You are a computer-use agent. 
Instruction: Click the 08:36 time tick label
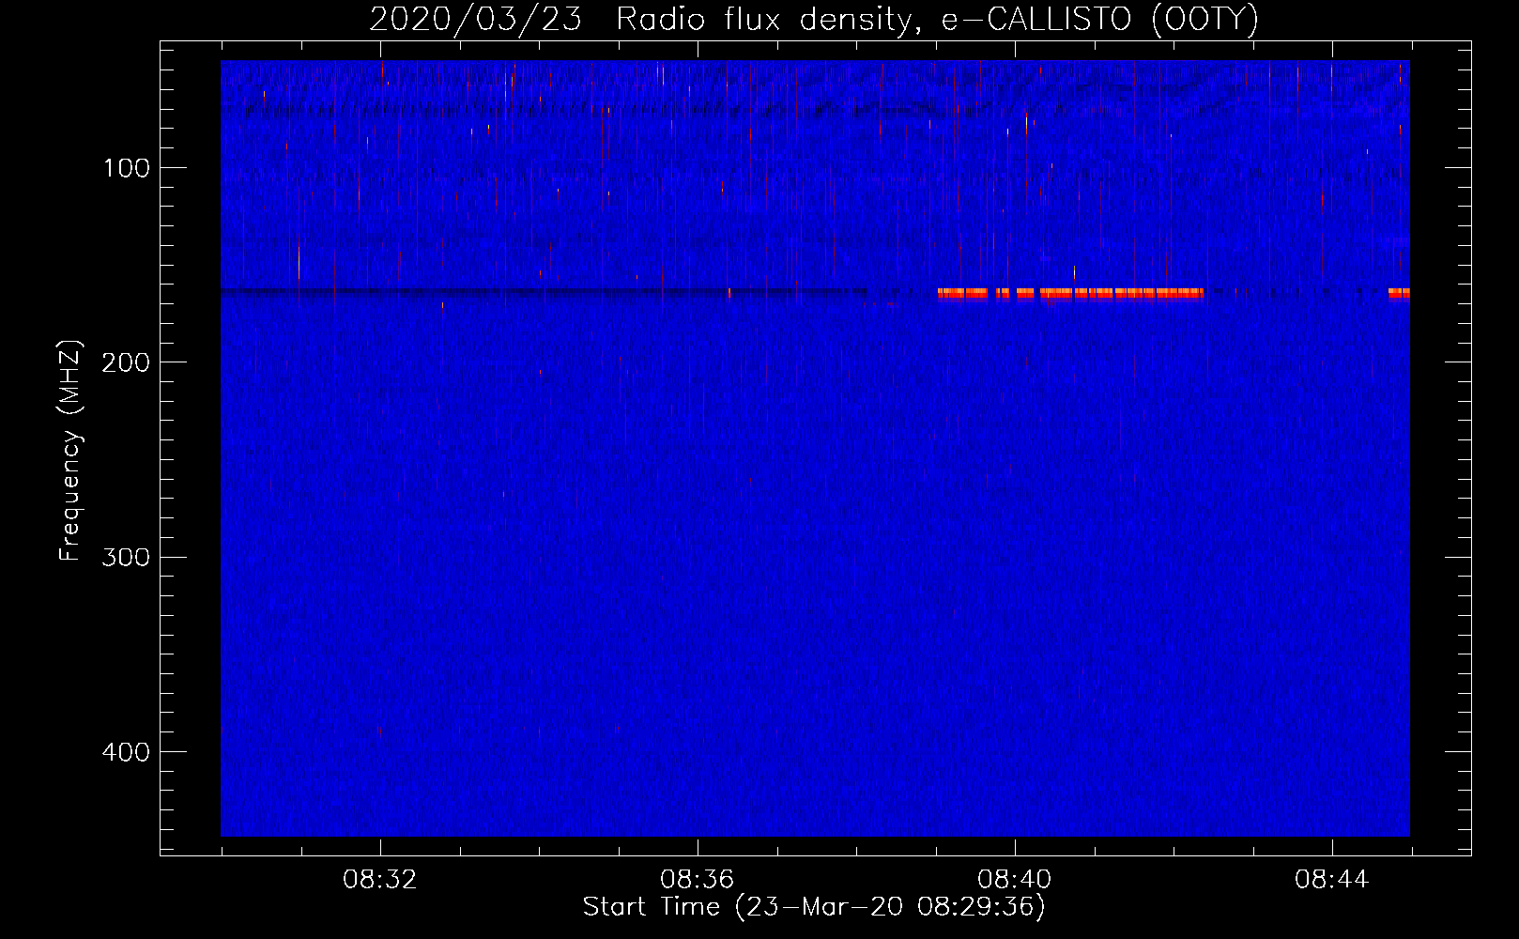(697, 880)
